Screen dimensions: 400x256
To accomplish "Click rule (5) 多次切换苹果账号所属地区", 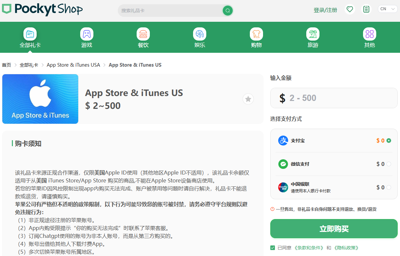I will click(x=55, y=252).
